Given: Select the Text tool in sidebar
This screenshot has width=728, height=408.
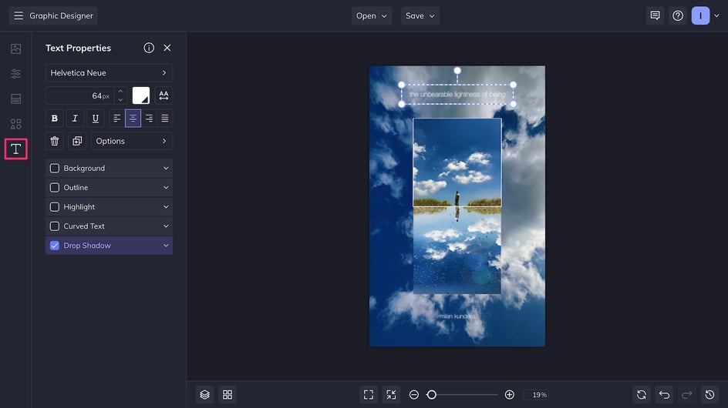Looking at the screenshot, I should pyautogui.click(x=15, y=149).
